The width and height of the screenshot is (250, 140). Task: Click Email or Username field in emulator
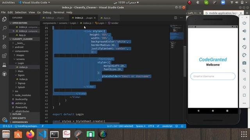coord(212,76)
